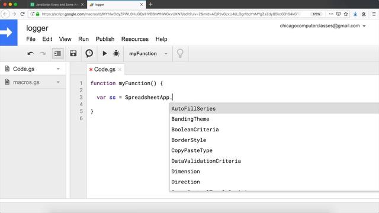Open browser hamburger menu
Image resolution: width=379 pixels, height=213 pixels.
(x=374, y=14)
